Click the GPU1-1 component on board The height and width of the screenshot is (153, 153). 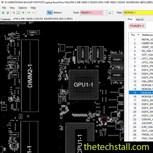pyautogui.click(x=84, y=84)
